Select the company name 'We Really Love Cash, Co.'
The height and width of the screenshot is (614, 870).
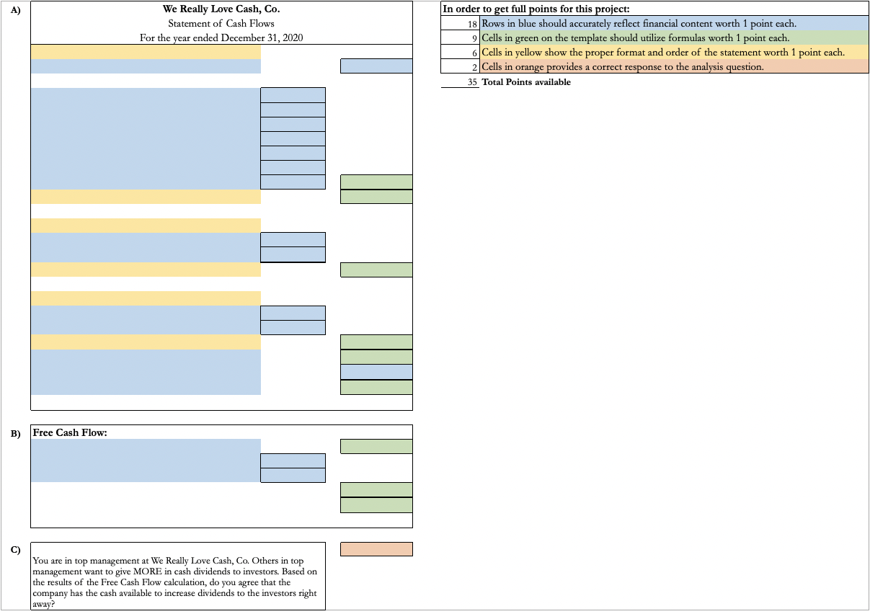tap(221, 9)
